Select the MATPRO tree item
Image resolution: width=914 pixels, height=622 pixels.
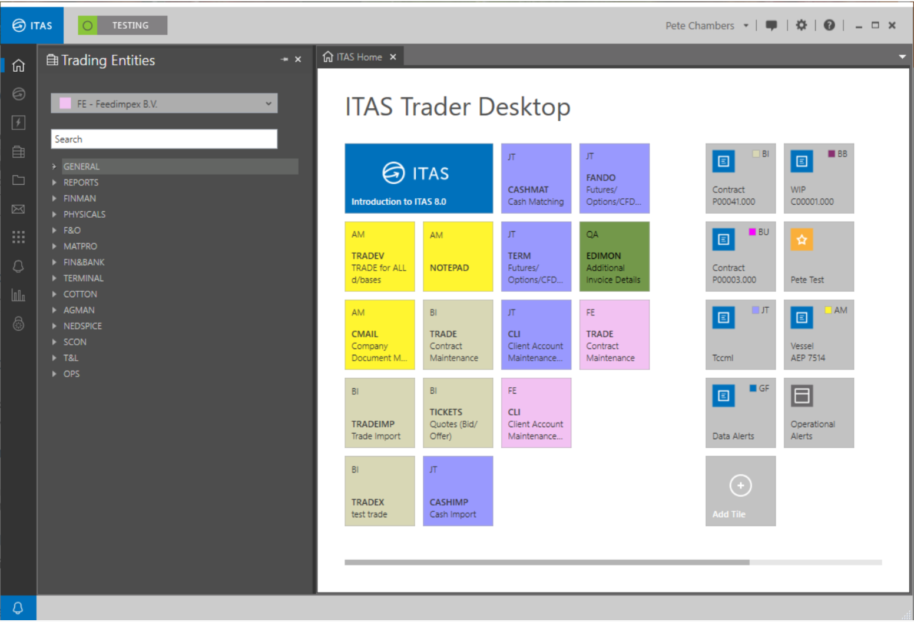click(80, 246)
